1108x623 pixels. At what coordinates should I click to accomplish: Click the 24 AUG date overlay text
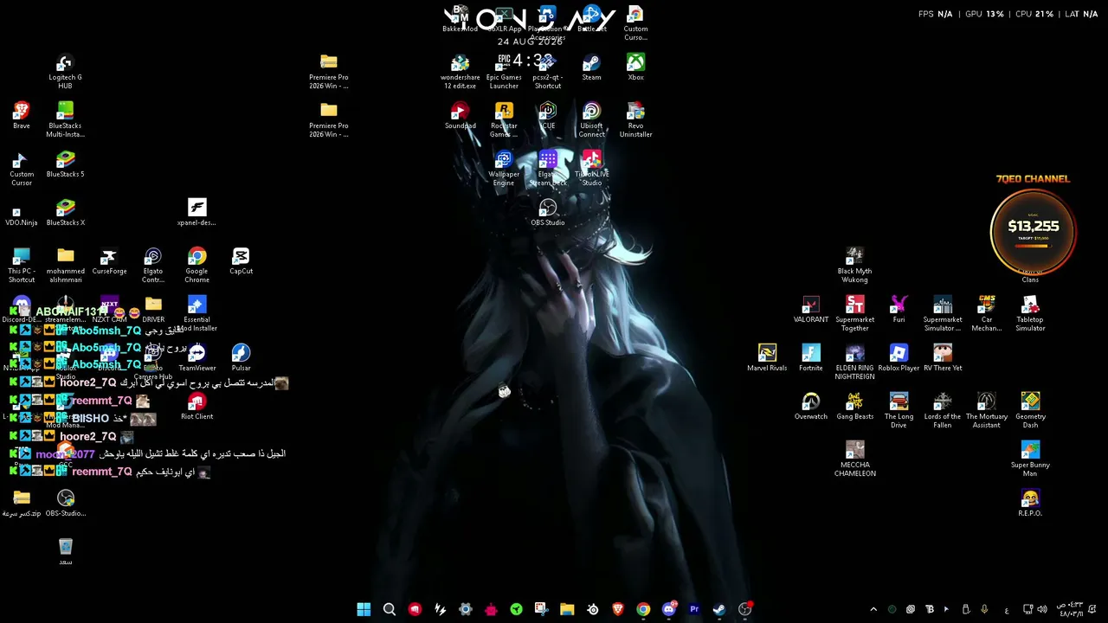click(530, 42)
